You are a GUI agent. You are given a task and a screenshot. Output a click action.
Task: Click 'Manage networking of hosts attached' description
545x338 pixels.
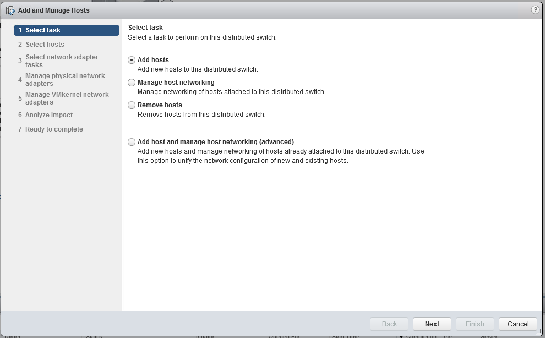(x=231, y=92)
